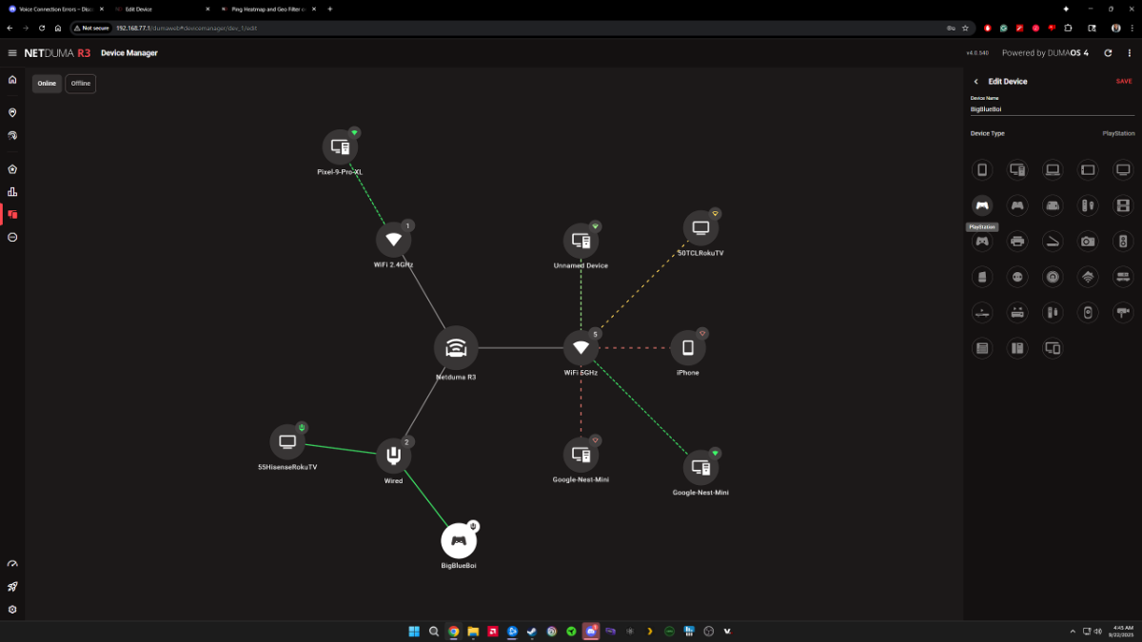Viewport: 1142px width, 642px height.
Task: Open the iPhone device node
Action: click(x=687, y=348)
